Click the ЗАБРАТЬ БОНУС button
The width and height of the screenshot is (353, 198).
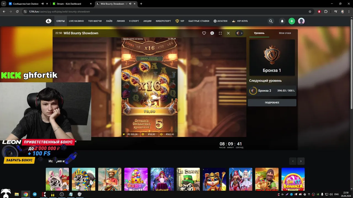tap(19, 160)
